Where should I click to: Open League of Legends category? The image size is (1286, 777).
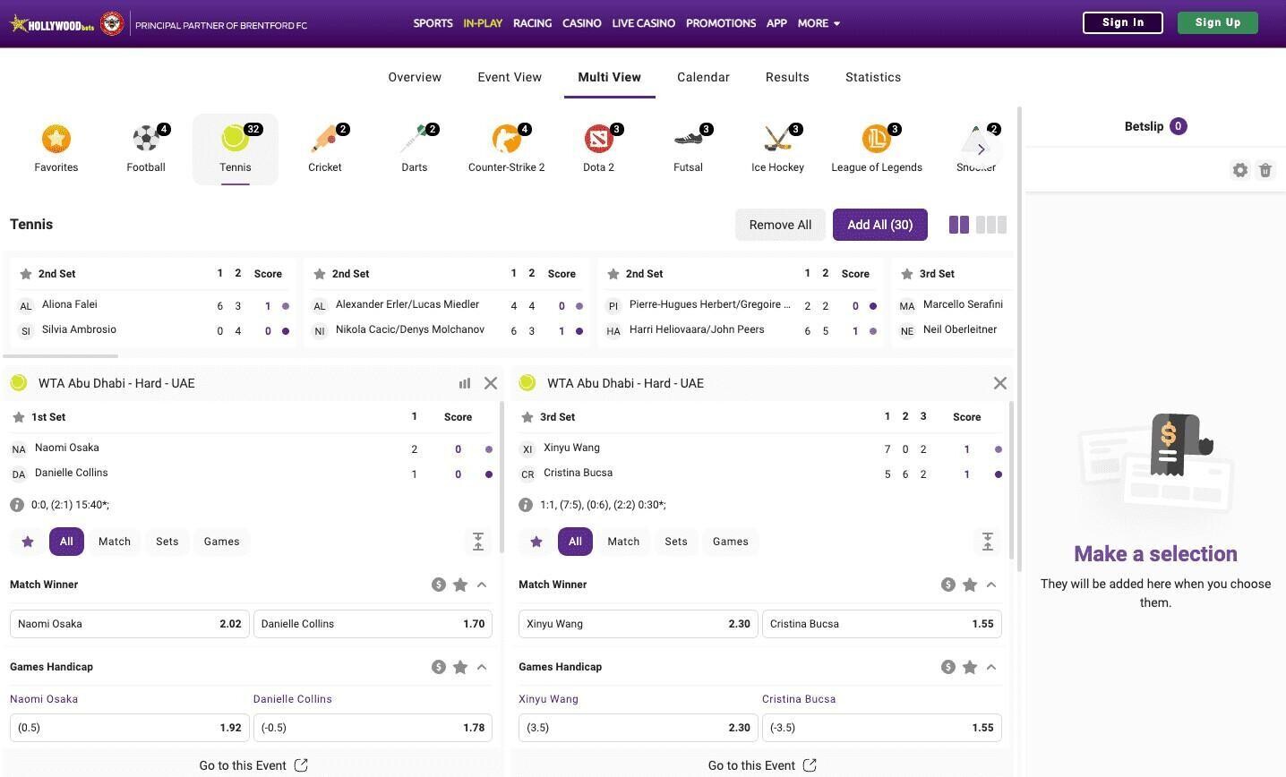coord(877,149)
